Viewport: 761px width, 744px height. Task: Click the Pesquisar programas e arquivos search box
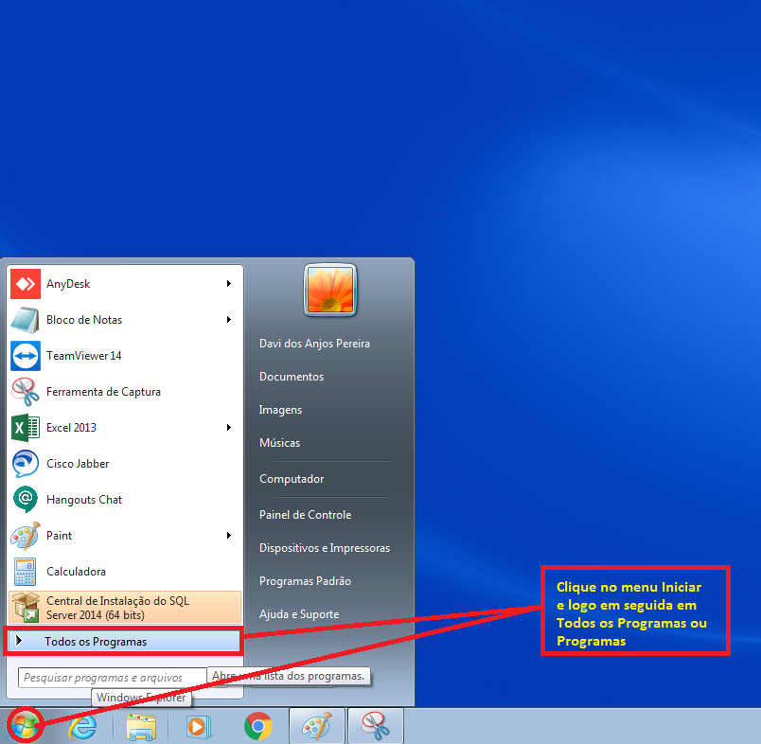tap(113, 678)
